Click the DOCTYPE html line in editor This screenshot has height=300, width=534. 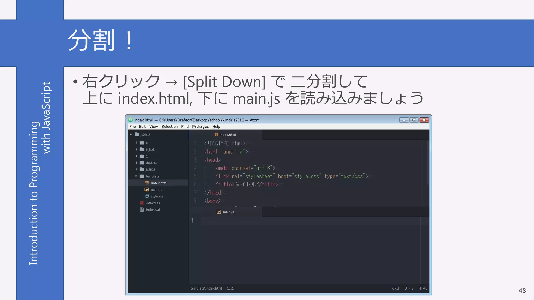pos(225,143)
